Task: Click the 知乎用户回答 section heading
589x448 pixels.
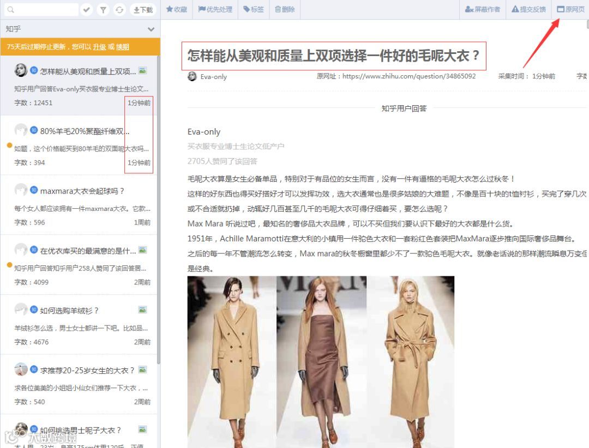Action: click(404, 108)
